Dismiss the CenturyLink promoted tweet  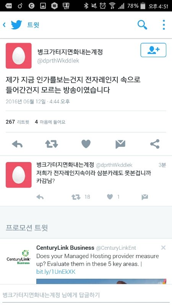coord(164,247)
